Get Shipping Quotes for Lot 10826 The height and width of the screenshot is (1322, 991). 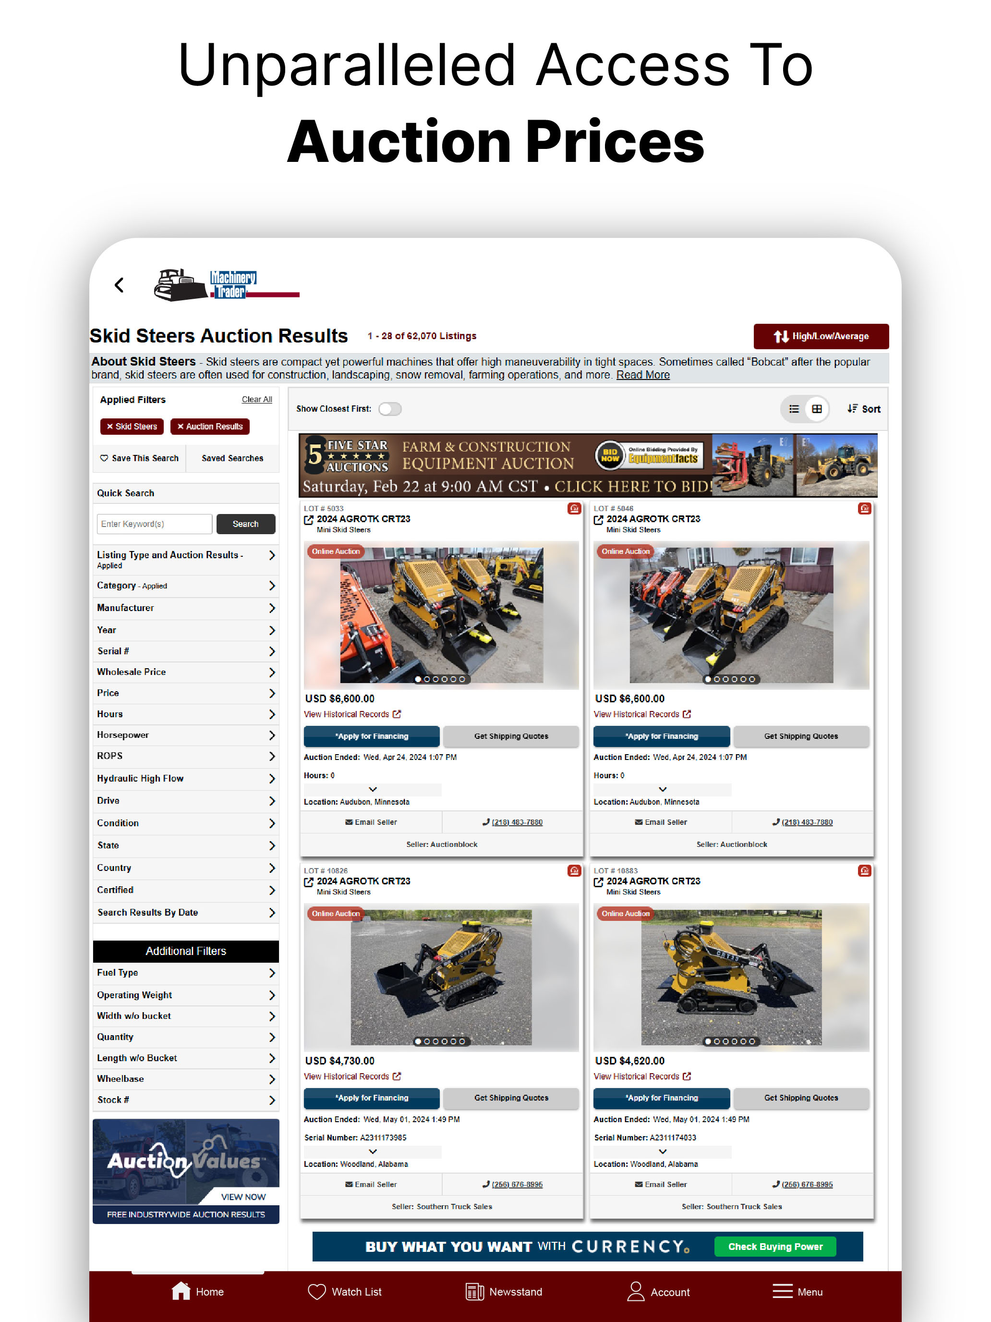point(511,1098)
